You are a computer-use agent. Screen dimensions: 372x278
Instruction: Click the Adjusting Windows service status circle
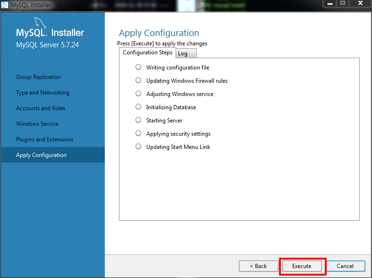[138, 94]
